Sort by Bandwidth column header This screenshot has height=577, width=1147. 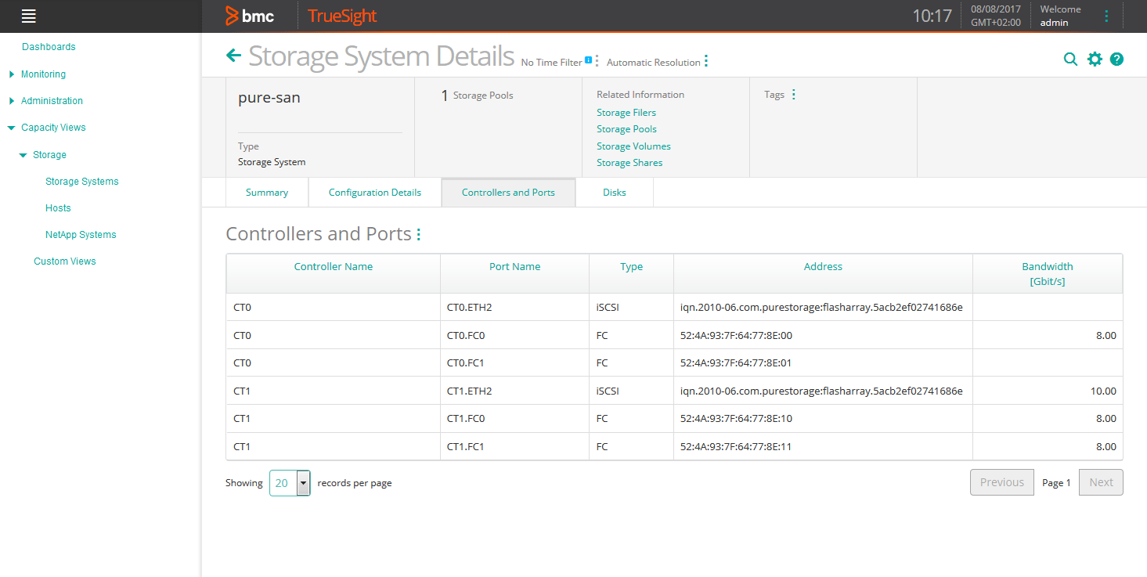point(1048,273)
